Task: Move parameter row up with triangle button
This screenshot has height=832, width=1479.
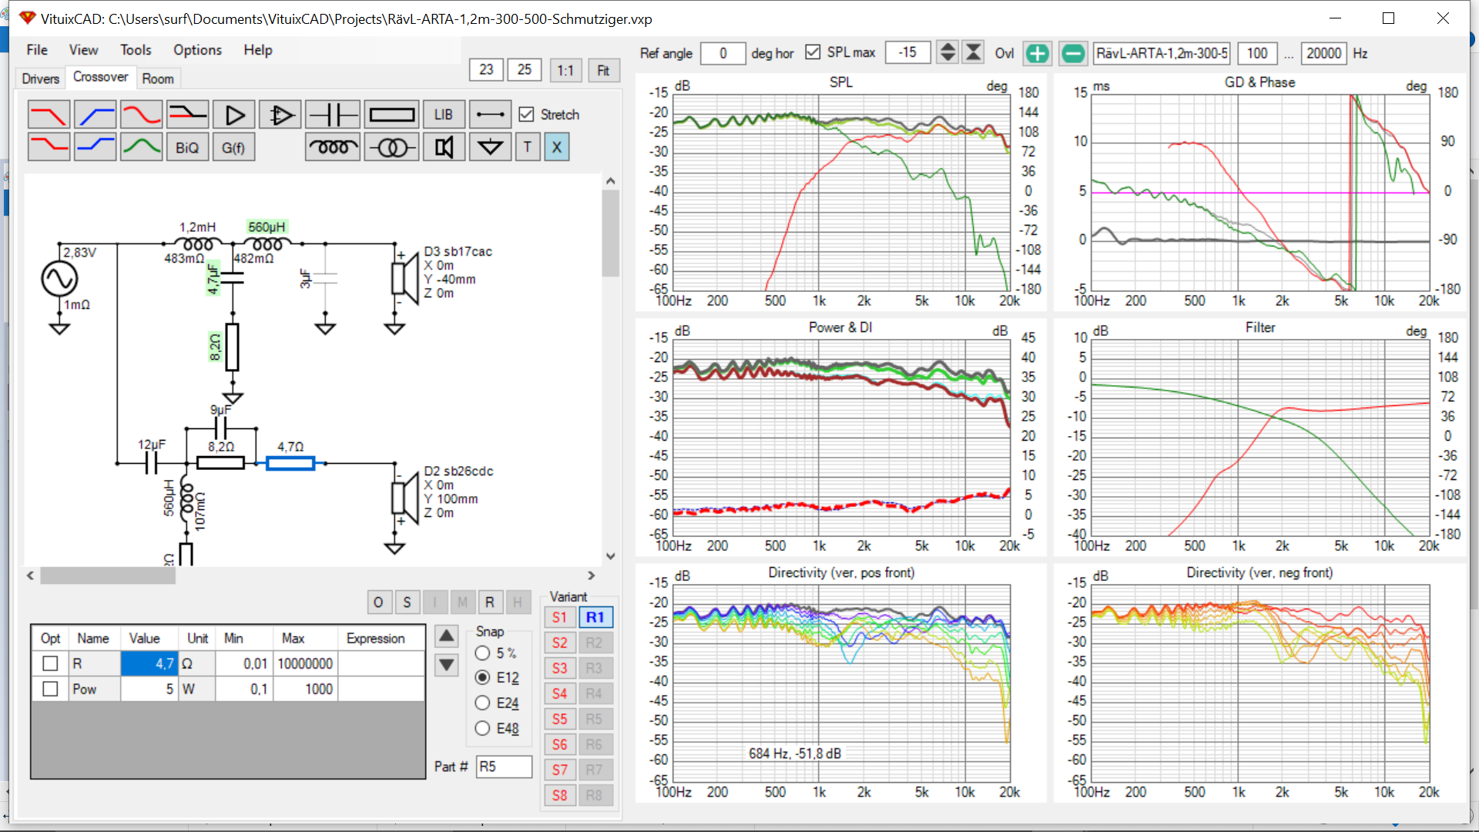Action: tap(447, 636)
